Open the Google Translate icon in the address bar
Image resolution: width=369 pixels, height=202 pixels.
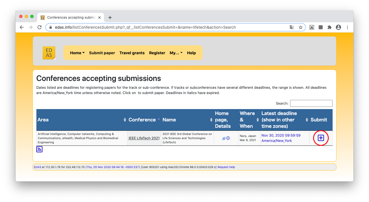click(292, 27)
